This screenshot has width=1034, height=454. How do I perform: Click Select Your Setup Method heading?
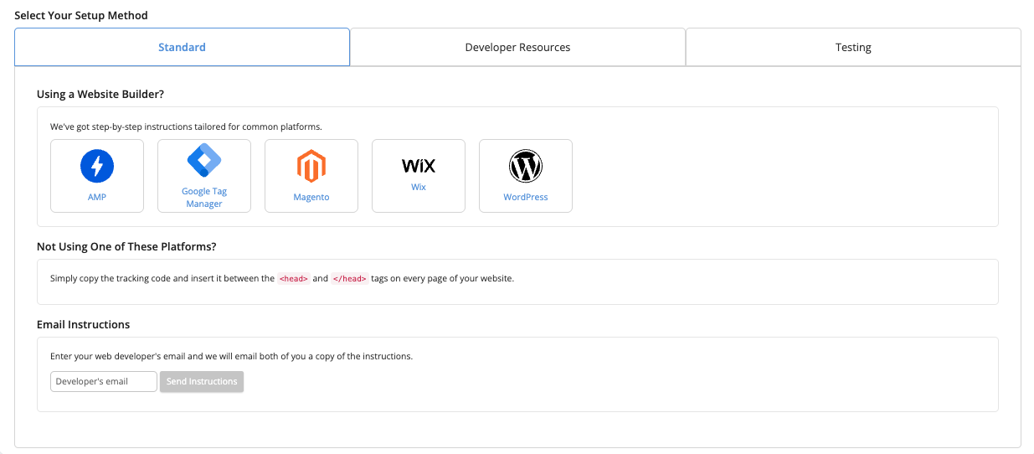(81, 15)
